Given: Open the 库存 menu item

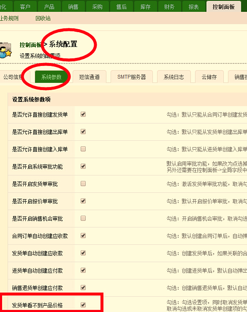Looking at the screenshot, I should 146,7.
